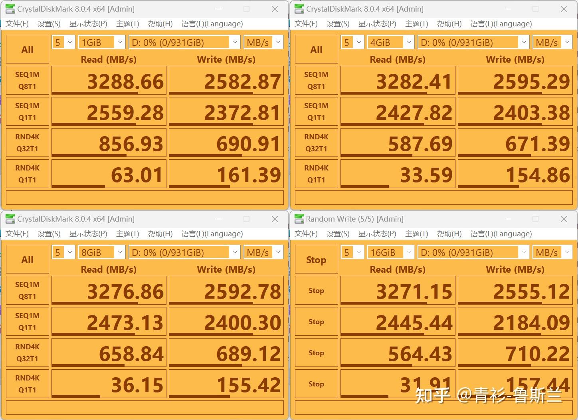Start SEQ1M Q8T1 test in 8GiB window

28,291
